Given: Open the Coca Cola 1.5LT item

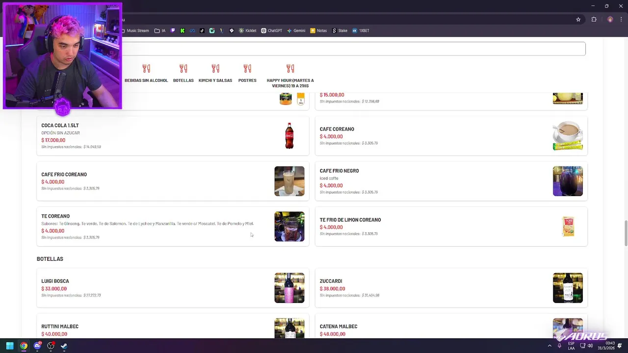Looking at the screenshot, I should click(173, 136).
